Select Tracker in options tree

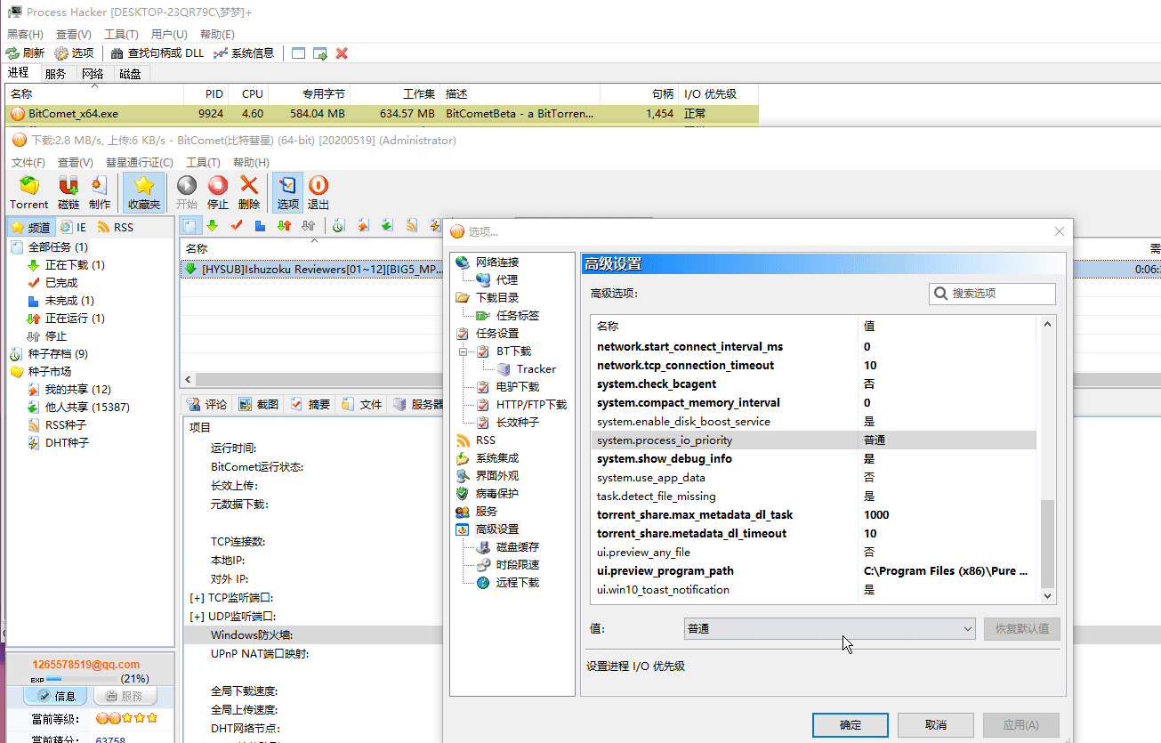pos(536,369)
